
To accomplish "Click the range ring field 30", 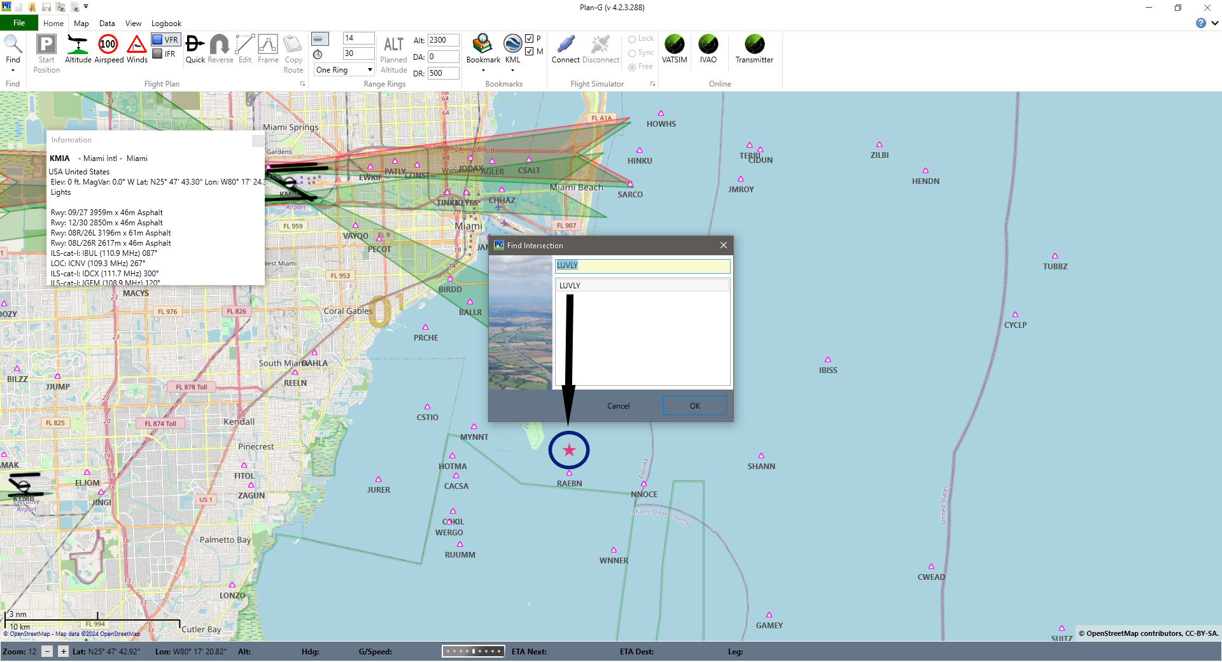I will [358, 53].
